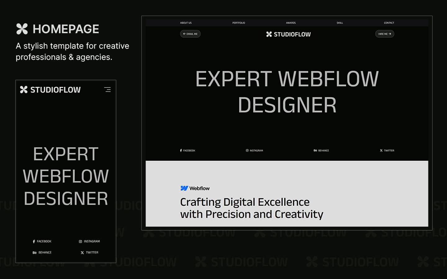Open Behance icon link in desktop preview
This screenshot has width=447, height=279.
tap(315, 150)
